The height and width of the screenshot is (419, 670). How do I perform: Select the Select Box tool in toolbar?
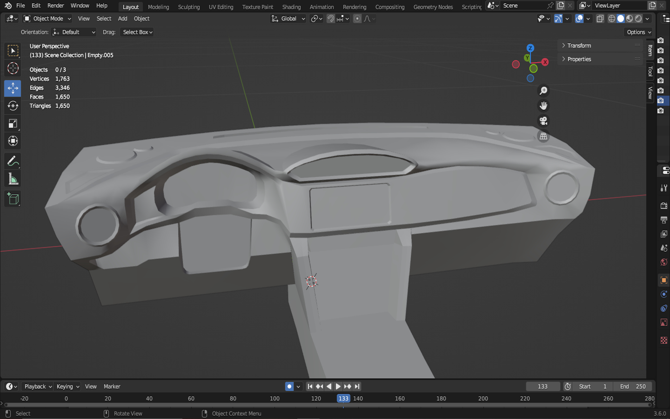coord(13,50)
